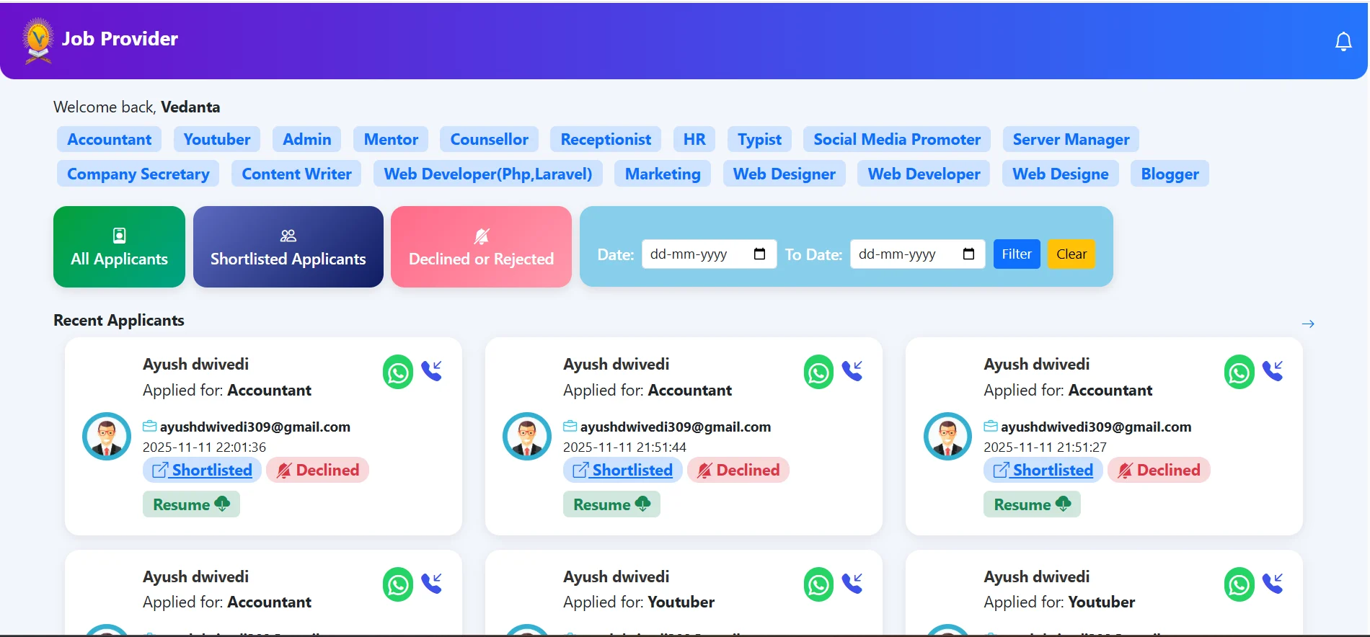Screen dimensions: 1370x637
Task: Call the applicant dated 22:01:36
Action: (432, 370)
